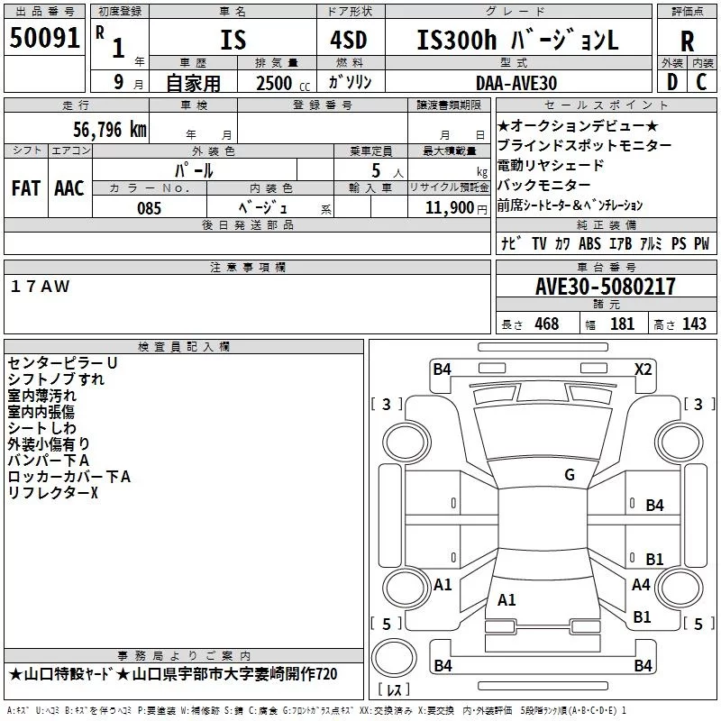Click the 'ABS' equipment entry
The image size is (721, 721).
click(589, 243)
